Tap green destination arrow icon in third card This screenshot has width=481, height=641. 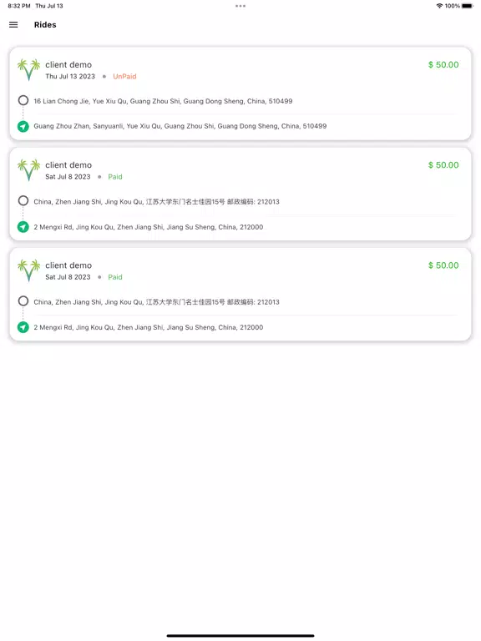[23, 327]
